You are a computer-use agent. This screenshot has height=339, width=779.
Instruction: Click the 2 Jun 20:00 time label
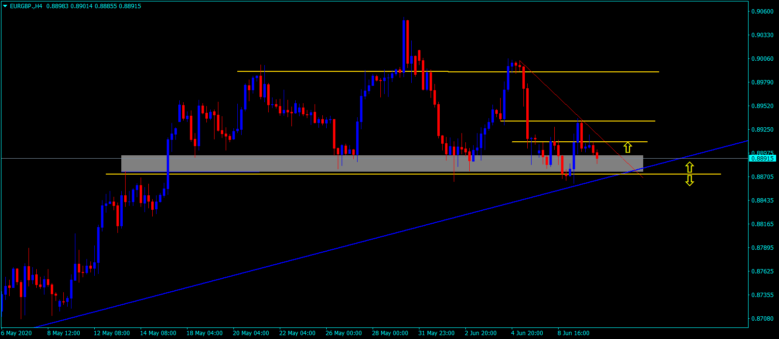pos(481,333)
